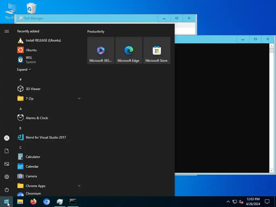The height and width of the screenshot is (207, 276).
Task: Expand Chrome Apps folder chevron
Action: click(x=79, y=186)
